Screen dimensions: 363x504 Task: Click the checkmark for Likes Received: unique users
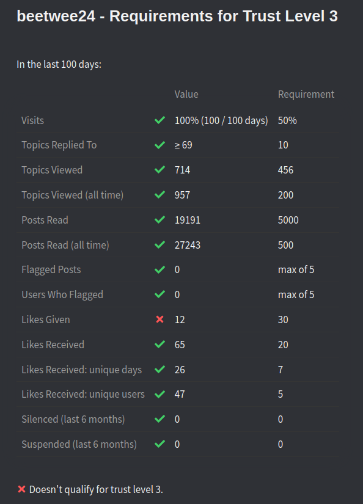[159, 394]
